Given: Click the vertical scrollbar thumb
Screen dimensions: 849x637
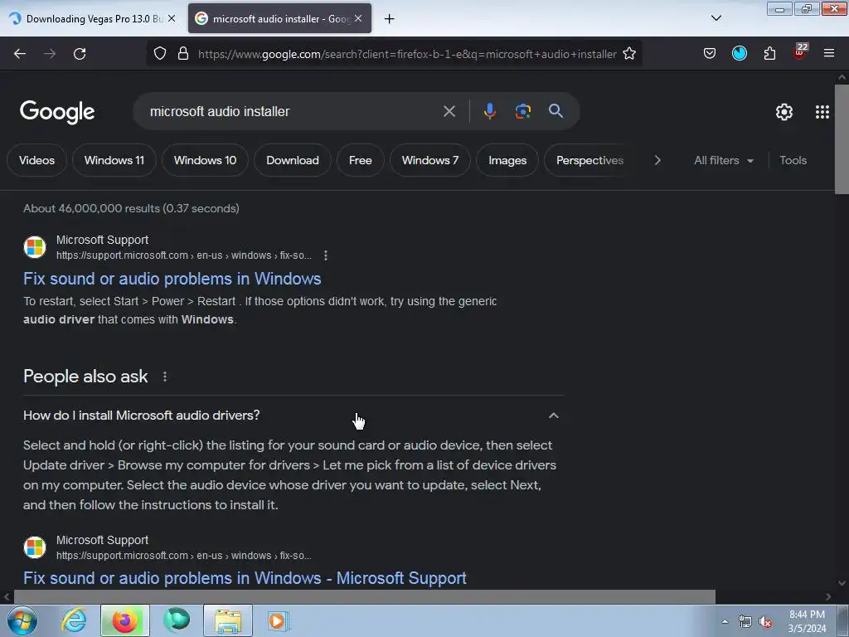Looking at the screenshot, I should click(842, 139).
